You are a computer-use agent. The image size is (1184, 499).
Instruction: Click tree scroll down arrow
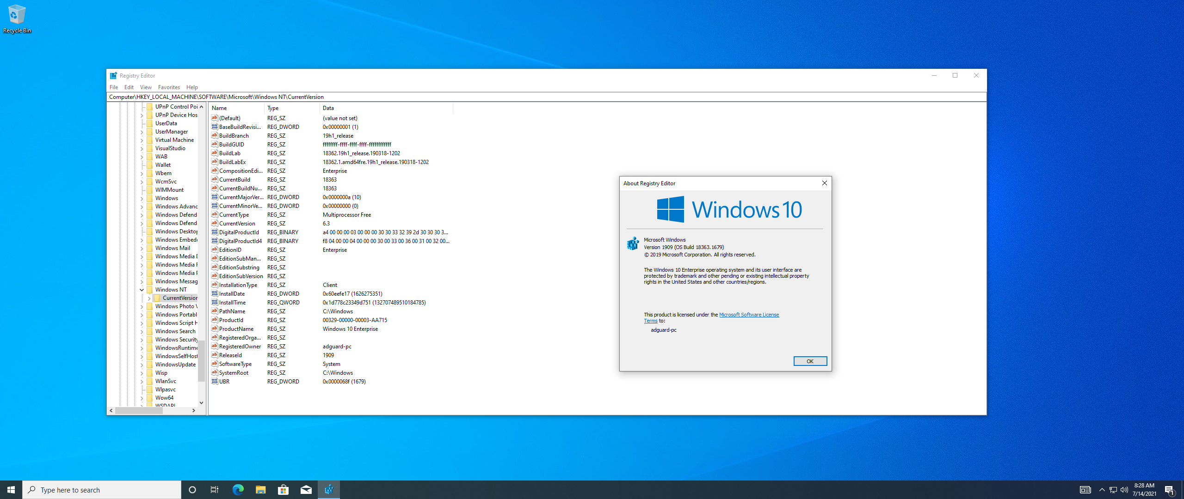click(201, 403)
